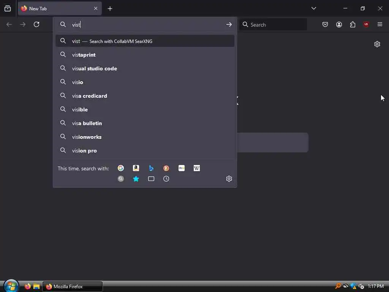This screenshot has height=292, width=389.
Task: Search History using the clock icon
Action: pos(166,179)
